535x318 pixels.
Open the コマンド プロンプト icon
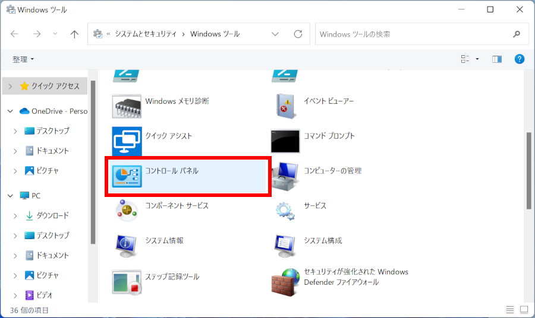pos(285,141)
